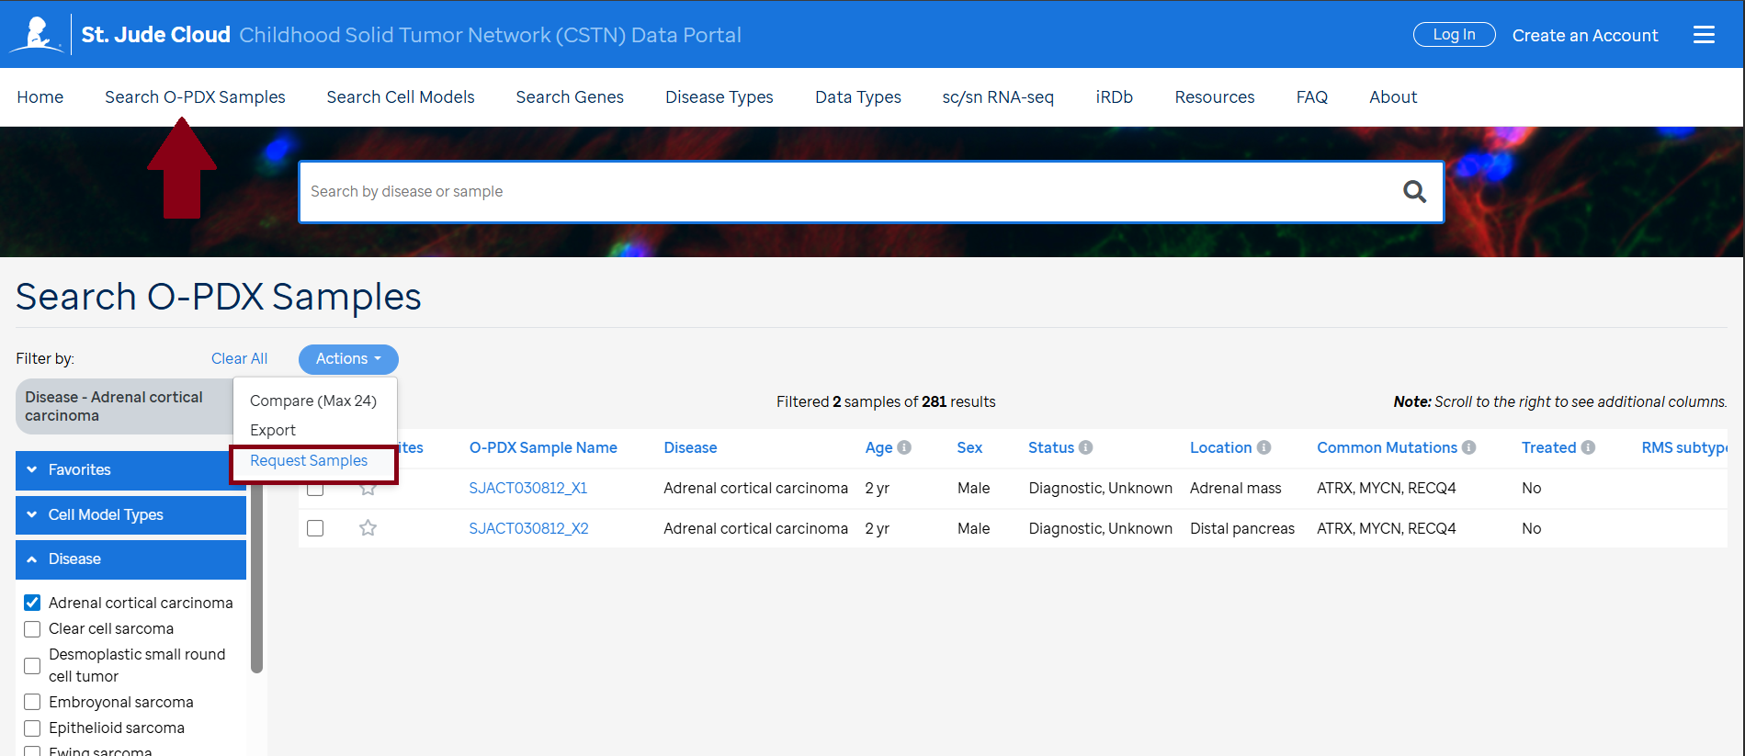Screen dimensions: 1745x756
Task: Open the Status column info icon
Action: pos(1085,447)
